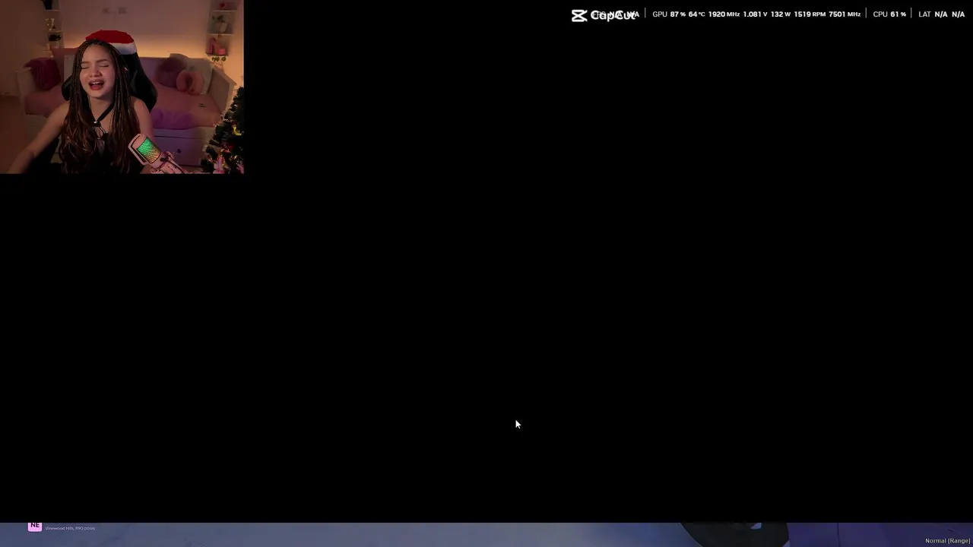Screen dimensions: 973x547
Task: Click the 7501 MHz memory clock value
Action: [x=845, y=14]
